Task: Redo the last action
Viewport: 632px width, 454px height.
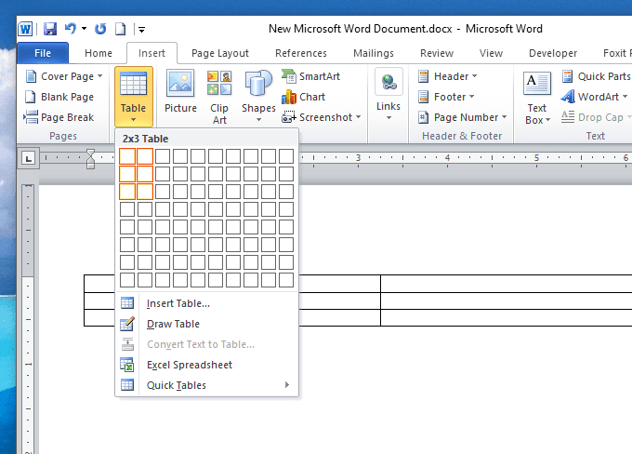Action: 100,29
